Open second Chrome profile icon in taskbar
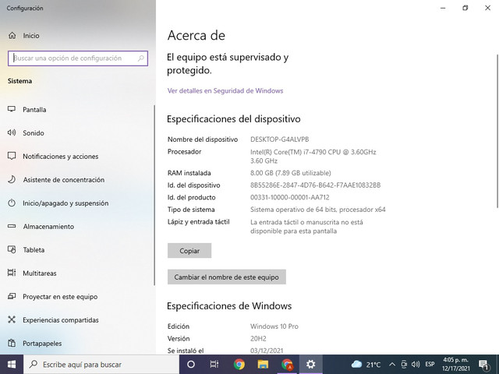This screenshot has width=499, height=374. (x=287, y=365)
